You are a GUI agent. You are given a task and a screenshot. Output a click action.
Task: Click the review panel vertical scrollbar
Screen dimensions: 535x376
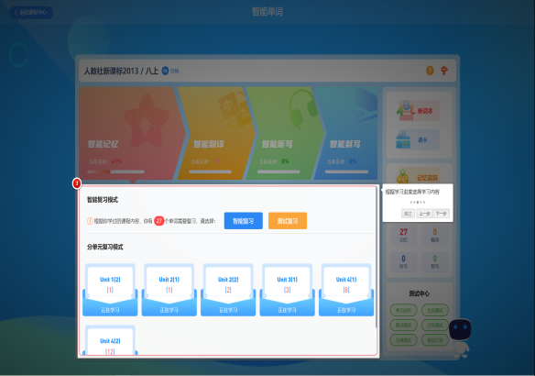coord(376,257)
